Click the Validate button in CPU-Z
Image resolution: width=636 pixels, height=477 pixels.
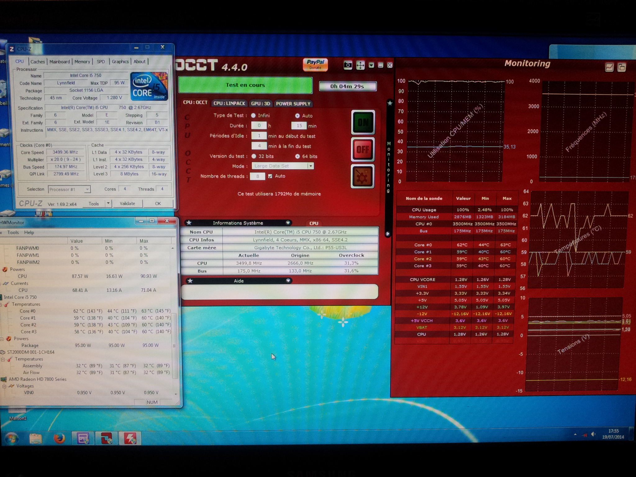coord(127,203)
